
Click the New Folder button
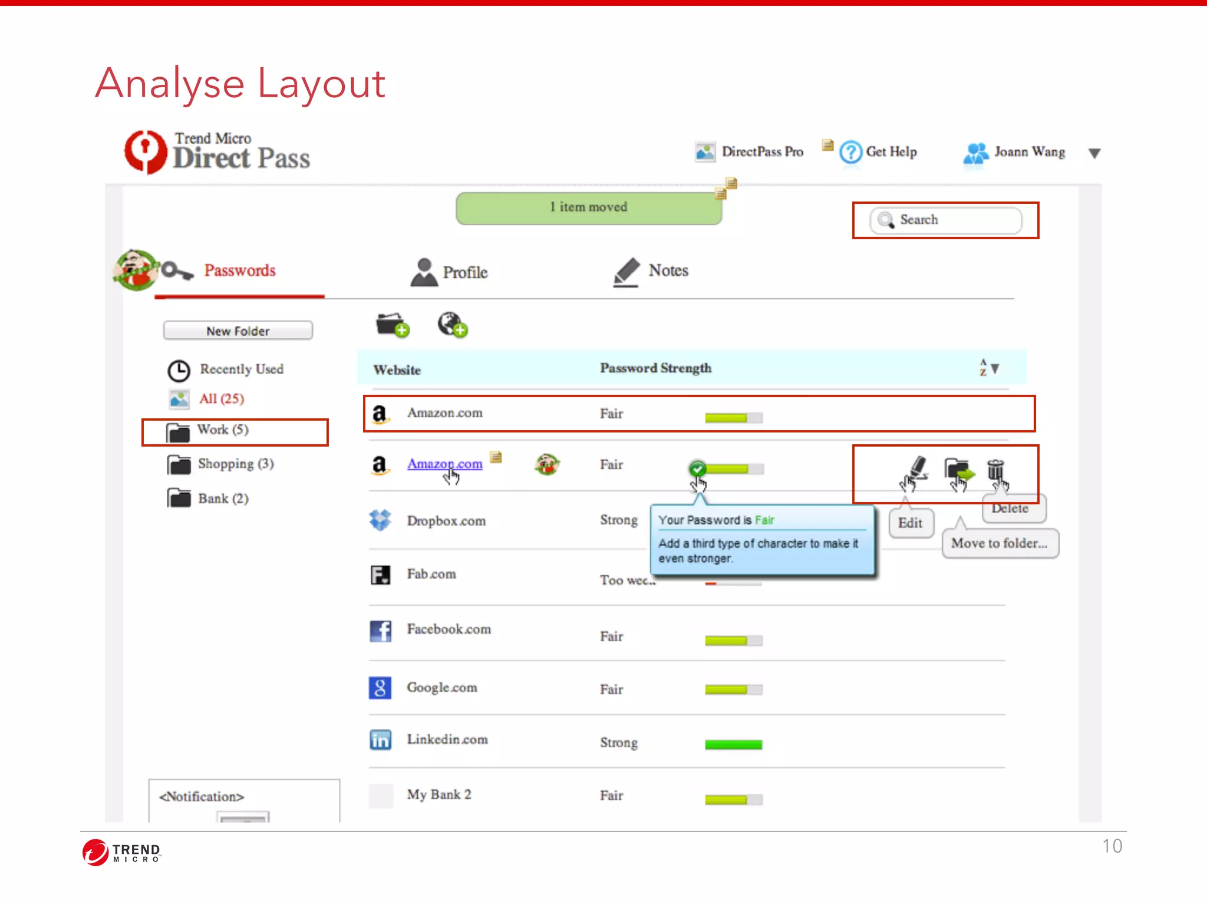238,331
